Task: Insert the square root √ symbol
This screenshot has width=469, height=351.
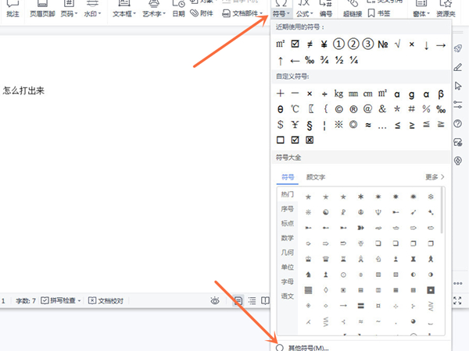Action: 398,44
